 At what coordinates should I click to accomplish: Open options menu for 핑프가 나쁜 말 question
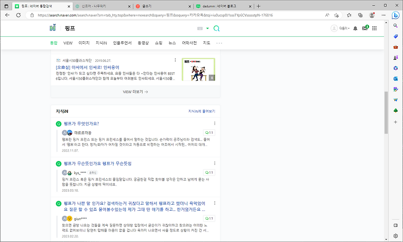point(215,203)
